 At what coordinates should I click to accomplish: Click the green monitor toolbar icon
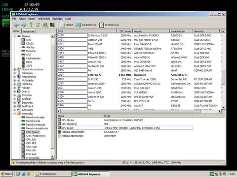(52, 25)
